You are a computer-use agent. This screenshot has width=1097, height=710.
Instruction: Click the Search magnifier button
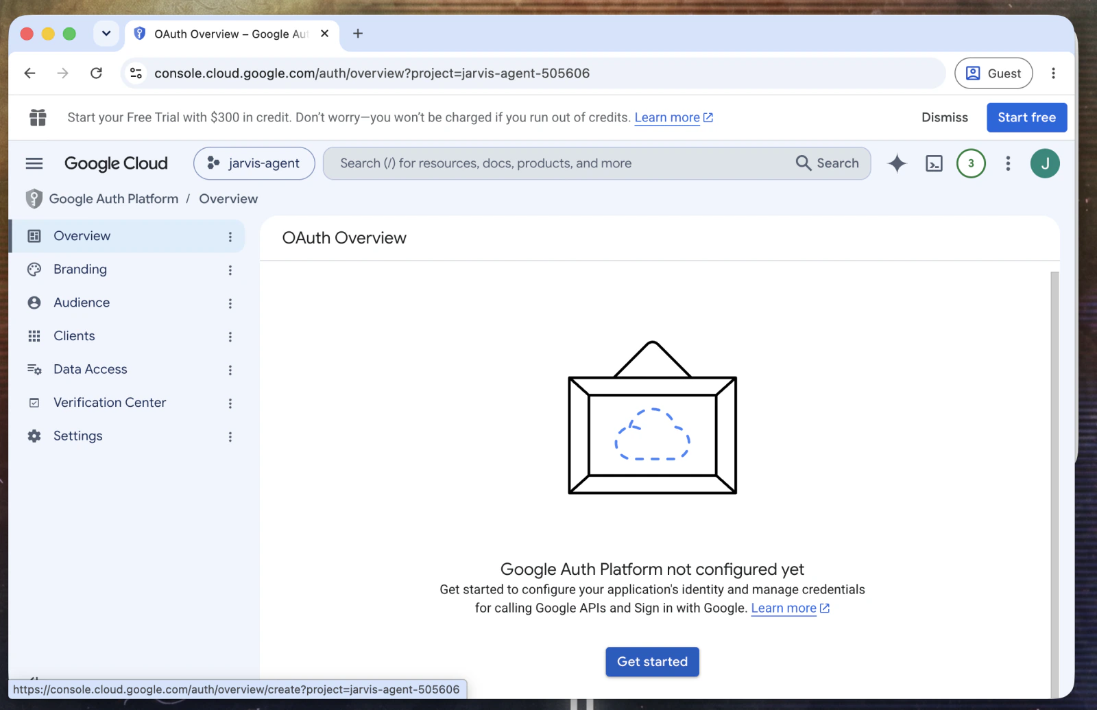(x=828, y=163)
